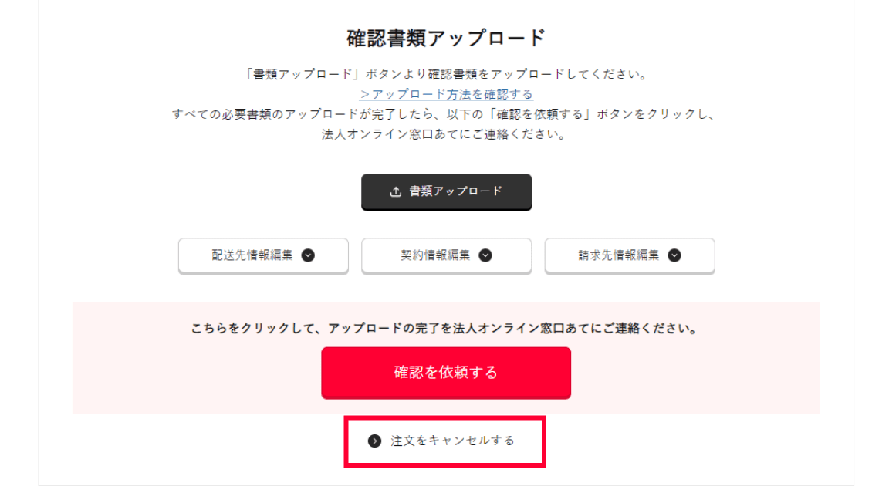
Task: Click the chevron icon beside 請求先情報編集
Action: (674, 256)
